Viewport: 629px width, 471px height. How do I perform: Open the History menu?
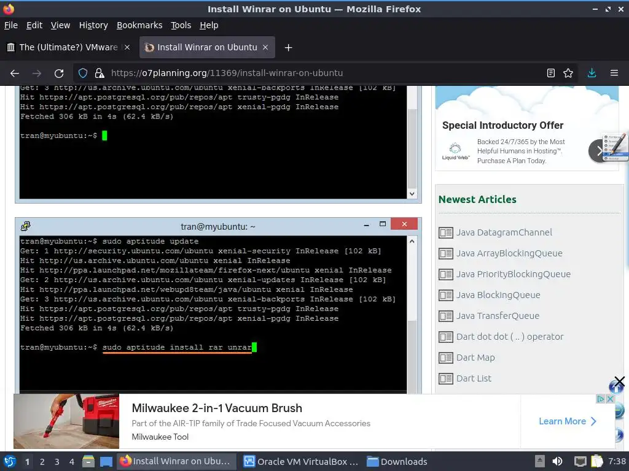coord(93,25)
